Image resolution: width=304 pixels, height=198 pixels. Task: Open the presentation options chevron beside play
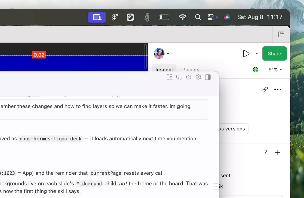257,54
